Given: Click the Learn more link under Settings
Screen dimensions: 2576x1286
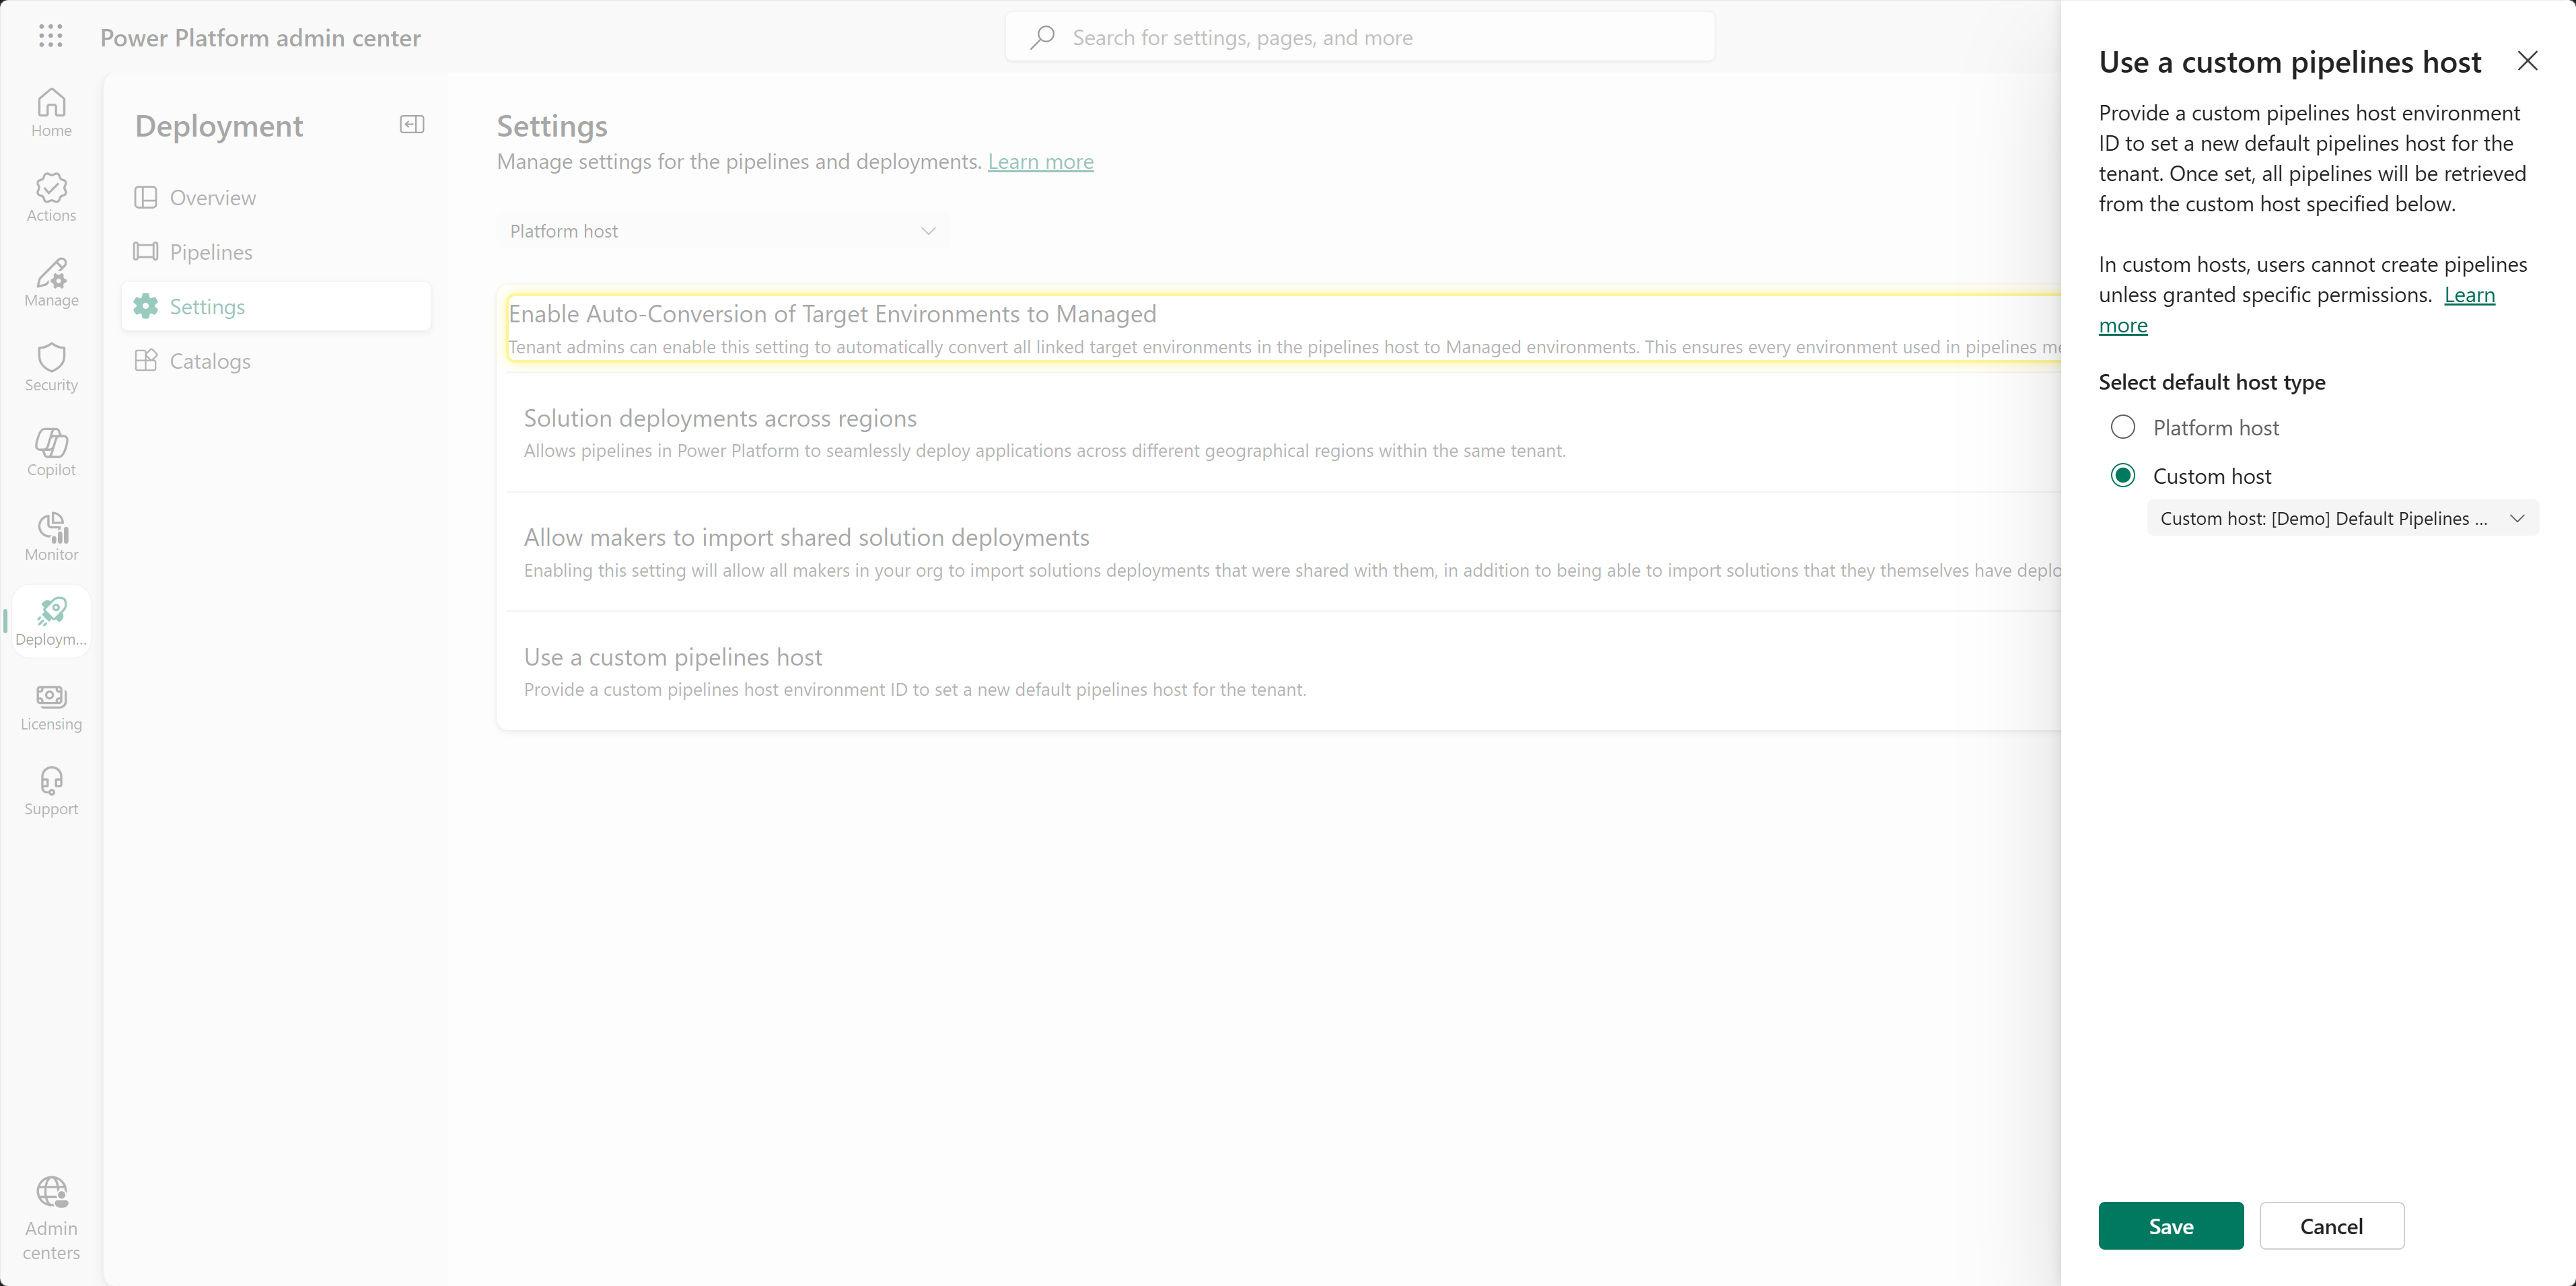Looking at the screenshot, I should click(1040, 162).
